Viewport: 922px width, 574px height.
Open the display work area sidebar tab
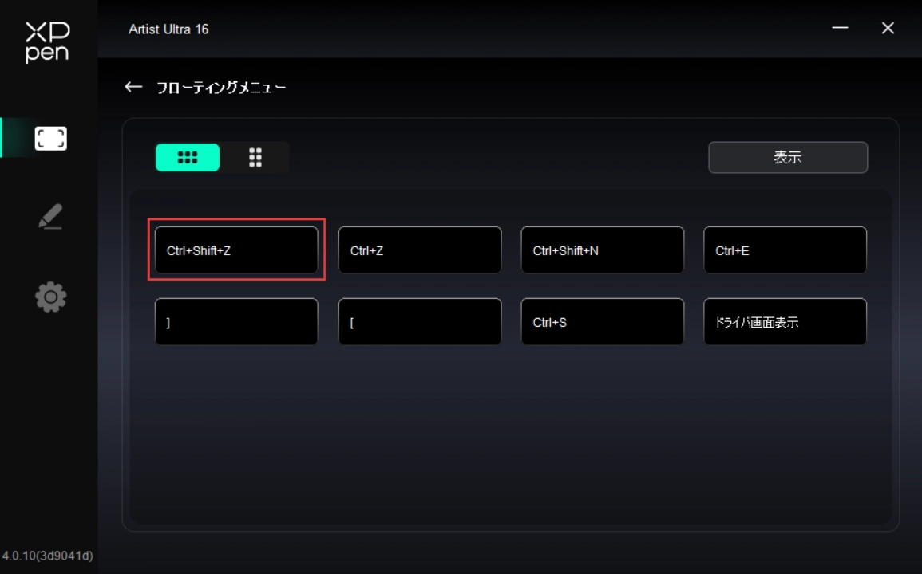coord(50,139)
